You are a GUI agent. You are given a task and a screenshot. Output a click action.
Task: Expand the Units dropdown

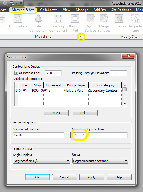tap(100, 161)
